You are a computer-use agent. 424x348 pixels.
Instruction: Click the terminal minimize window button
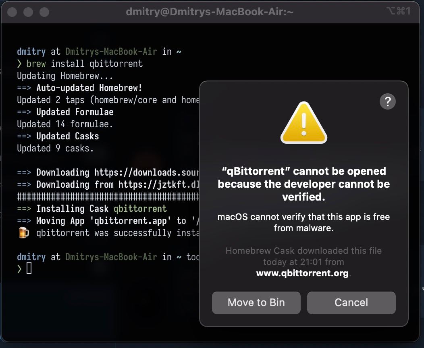click(28, 12)
